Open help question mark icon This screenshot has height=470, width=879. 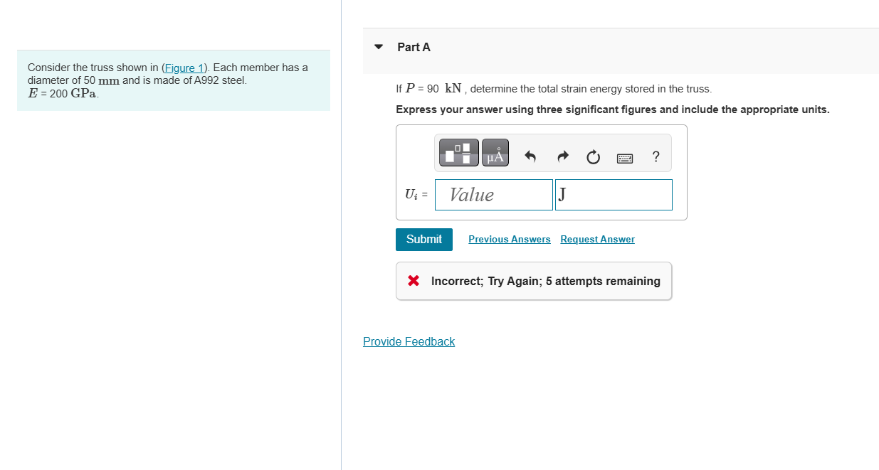656,156
